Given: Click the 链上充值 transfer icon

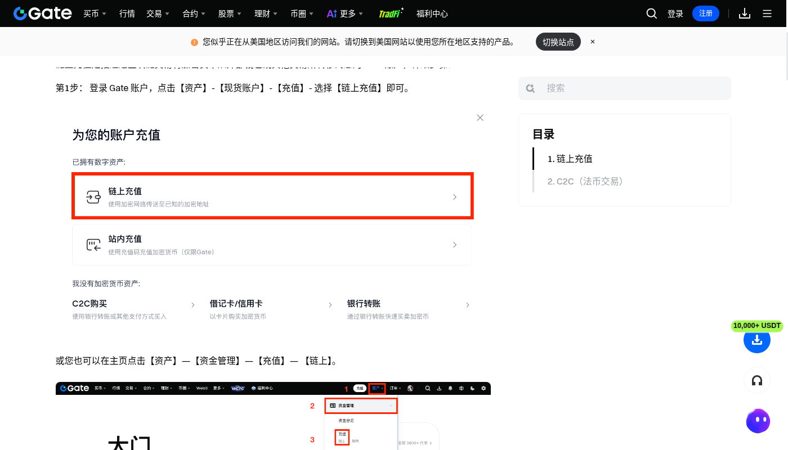Looking at the screenshot, I should tap(93, 197).
